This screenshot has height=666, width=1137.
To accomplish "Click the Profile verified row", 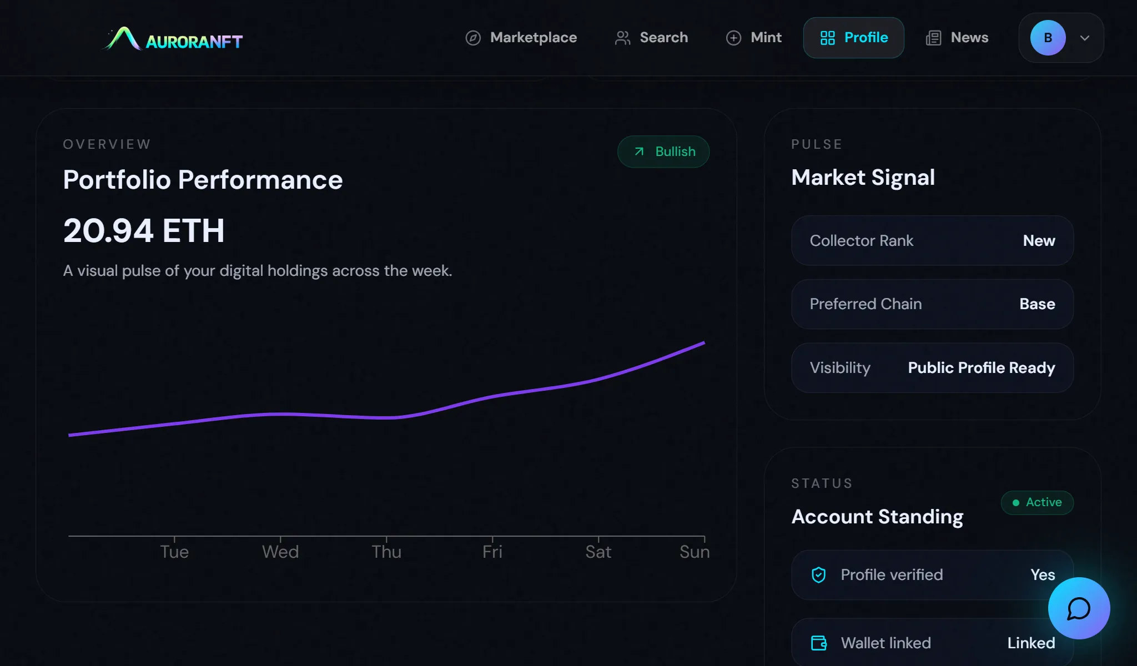I will (933, 575).
